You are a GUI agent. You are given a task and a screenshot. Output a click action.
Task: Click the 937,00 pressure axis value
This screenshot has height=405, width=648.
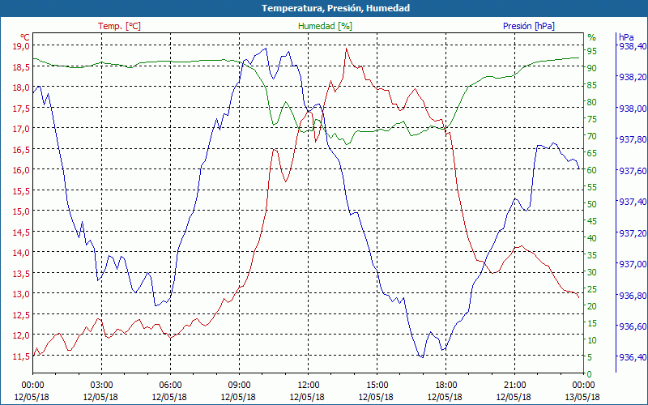633,264
